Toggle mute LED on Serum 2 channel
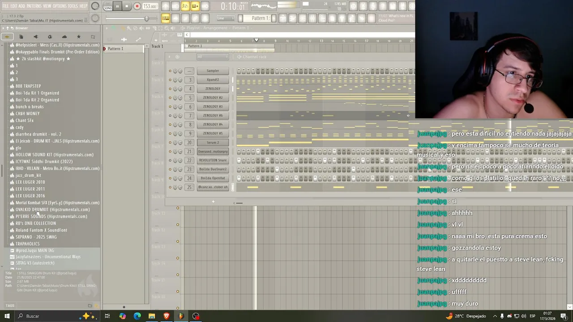The height and width of the screenshot is (322, 573). (170, 142)
